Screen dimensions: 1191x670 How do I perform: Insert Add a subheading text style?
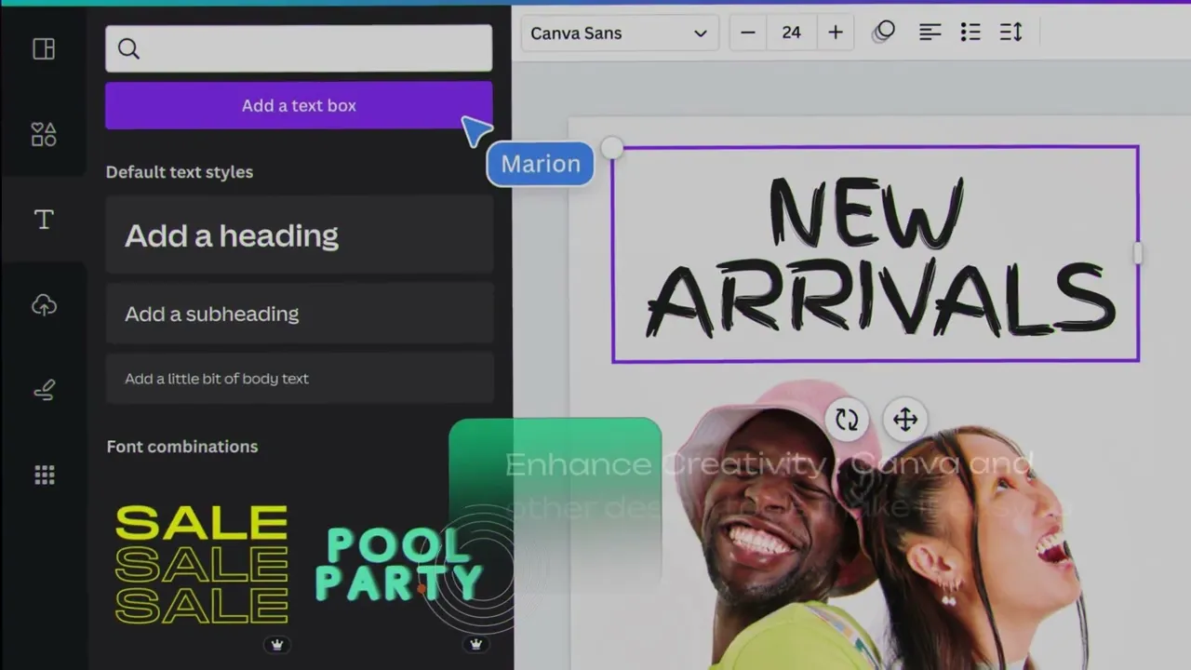tap(299, 314)
